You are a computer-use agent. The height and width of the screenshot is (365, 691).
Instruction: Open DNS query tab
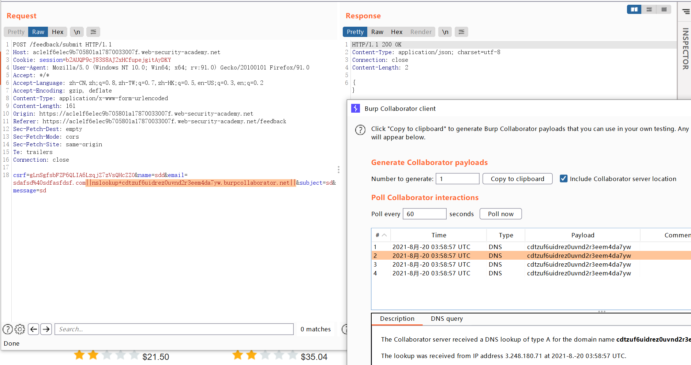[447, 319]
